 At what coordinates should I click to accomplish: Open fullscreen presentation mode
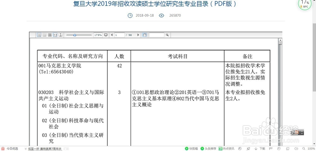pyautogui.click(x=106, y=35)
